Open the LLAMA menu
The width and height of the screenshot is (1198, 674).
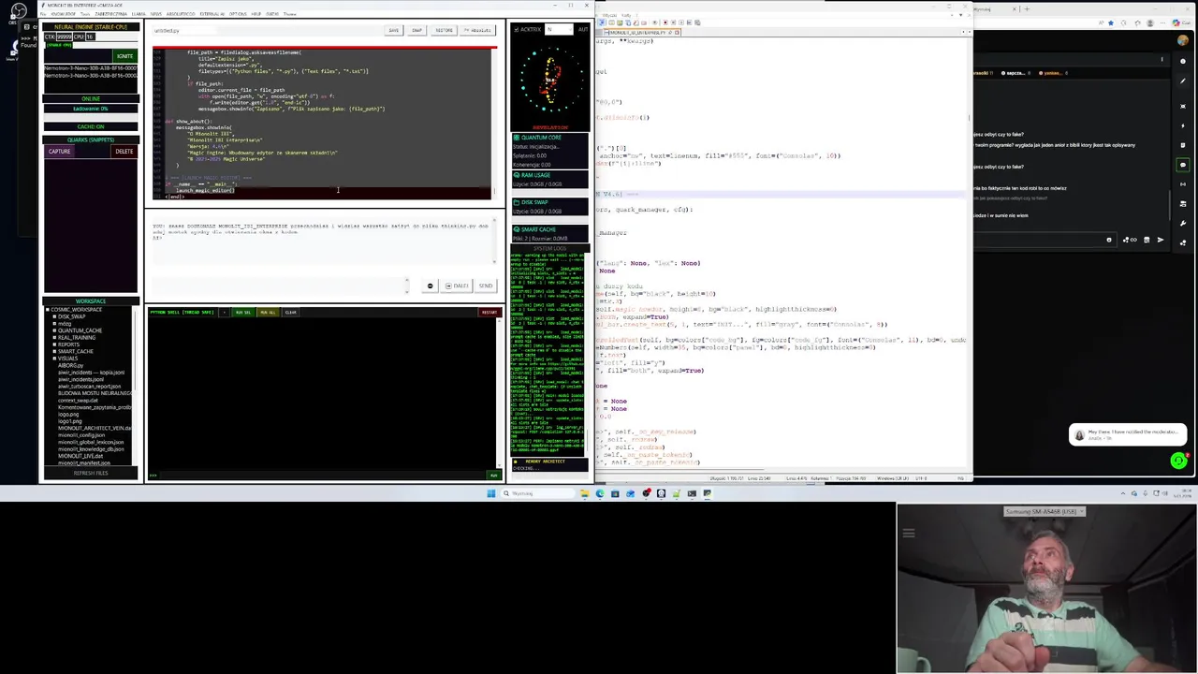(139, 14)
